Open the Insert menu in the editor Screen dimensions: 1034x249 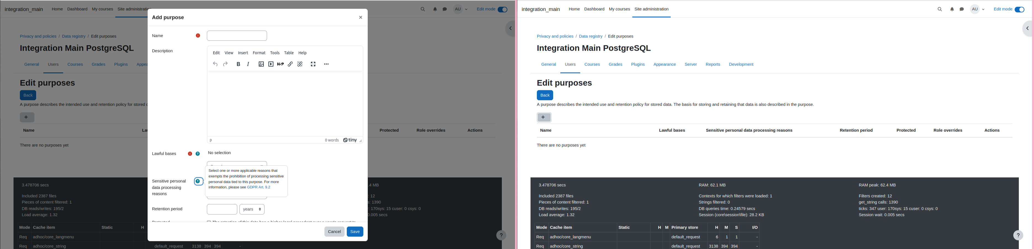click(x=243, y=53)
